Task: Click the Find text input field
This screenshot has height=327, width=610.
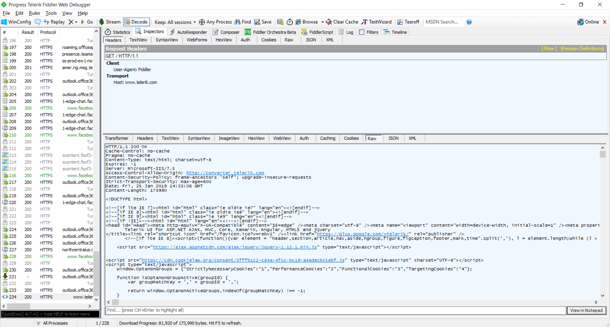Action: click(335, 310)
